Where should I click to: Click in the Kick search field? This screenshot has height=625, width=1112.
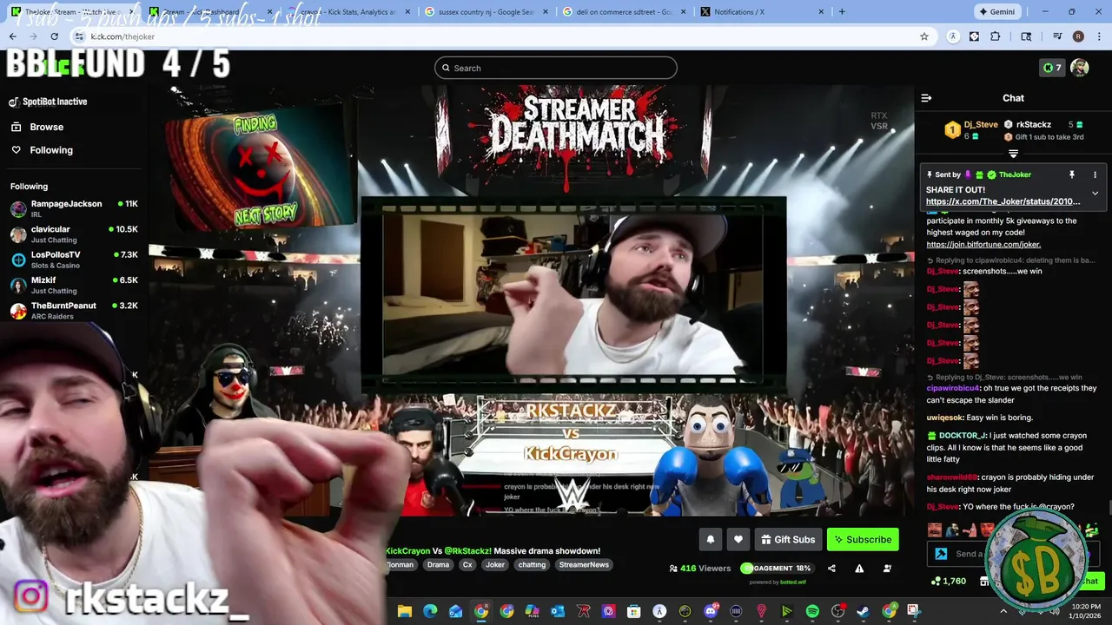556,68
